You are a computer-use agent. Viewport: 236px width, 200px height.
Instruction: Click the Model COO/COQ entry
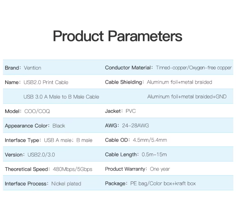coord(28,111)
